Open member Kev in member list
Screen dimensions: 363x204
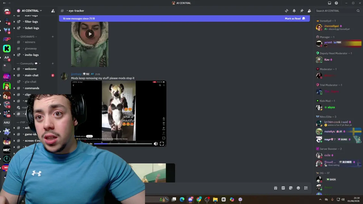coord(339,60)
